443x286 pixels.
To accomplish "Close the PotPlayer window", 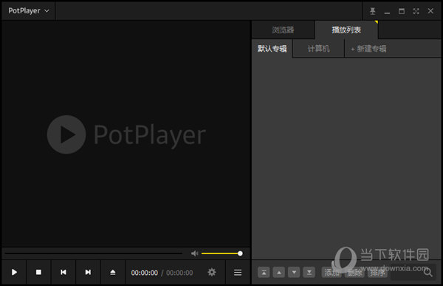I will coord(430,11).
